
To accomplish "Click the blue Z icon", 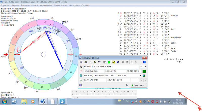I will coord(144,62).
